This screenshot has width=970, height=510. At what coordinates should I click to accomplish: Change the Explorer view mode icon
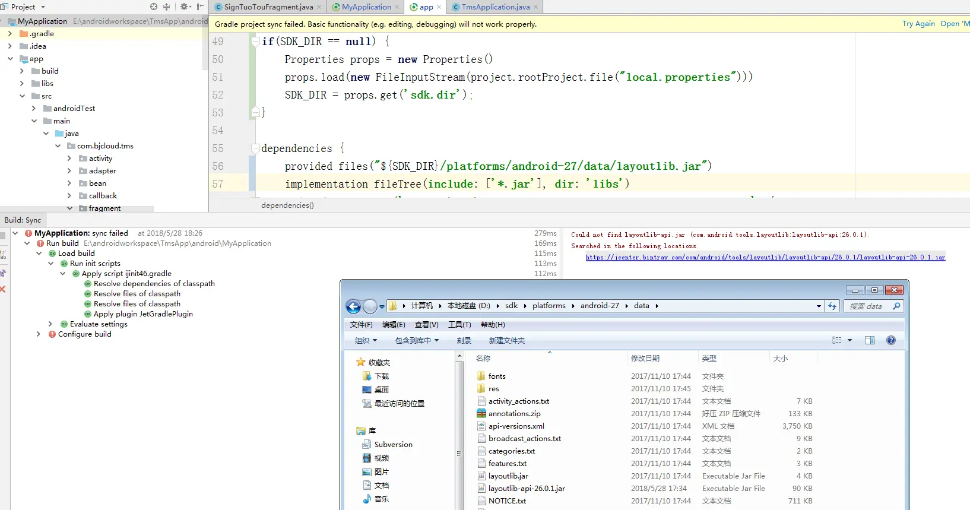[837, 340]
